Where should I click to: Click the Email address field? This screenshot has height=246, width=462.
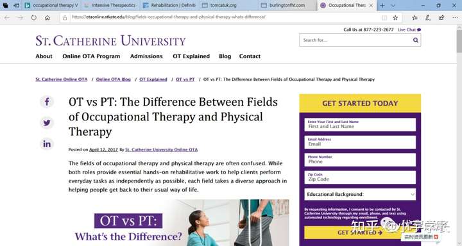[360, 142]
